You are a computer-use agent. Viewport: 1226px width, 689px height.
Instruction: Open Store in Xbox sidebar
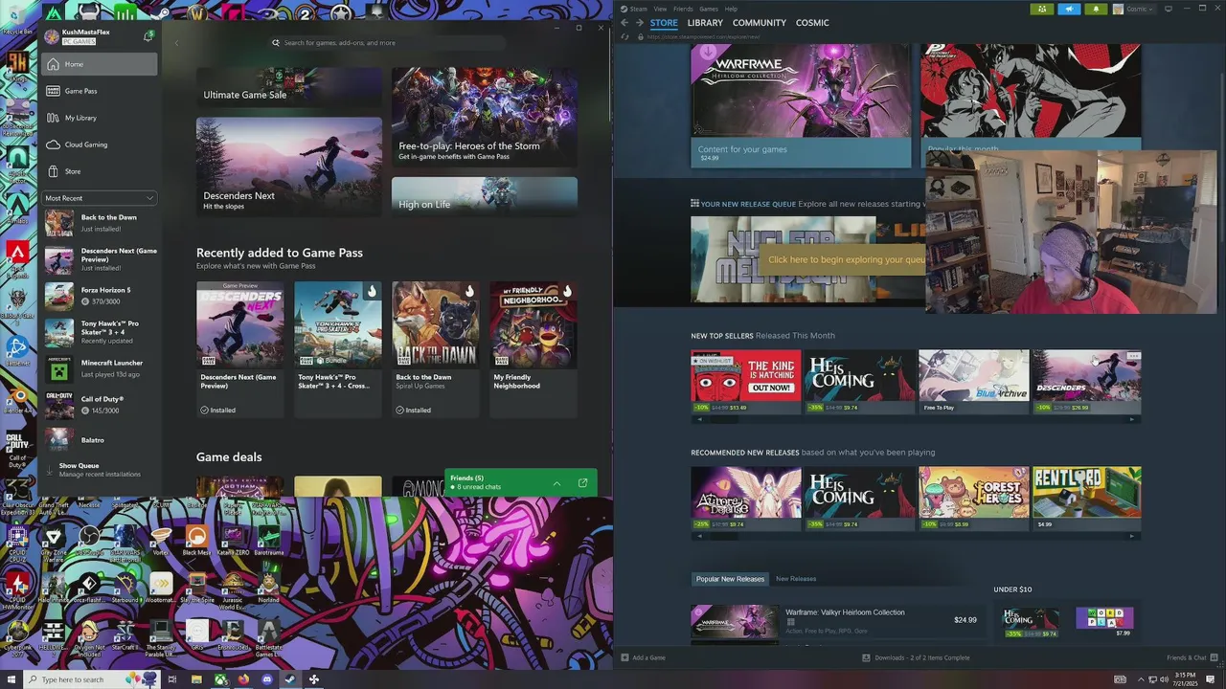click(99, 171)
